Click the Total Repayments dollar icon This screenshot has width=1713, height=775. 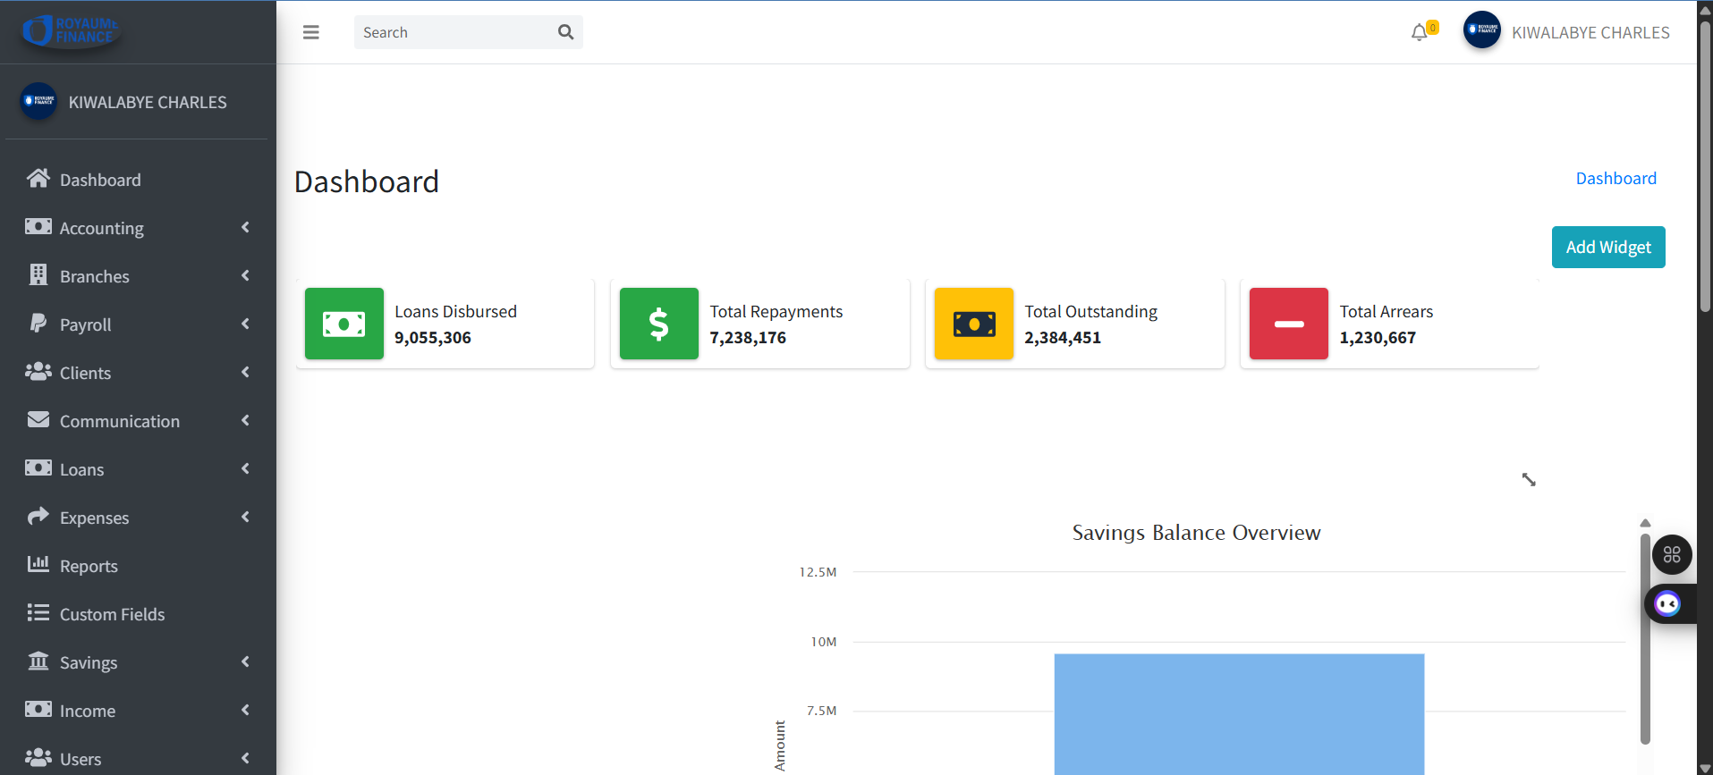point(659,324)
